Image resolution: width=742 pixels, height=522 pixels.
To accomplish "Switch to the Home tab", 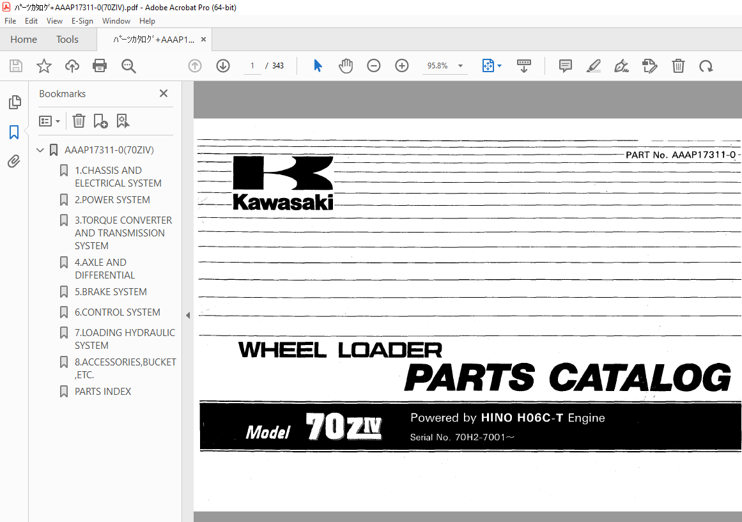I will coord(24,39).
